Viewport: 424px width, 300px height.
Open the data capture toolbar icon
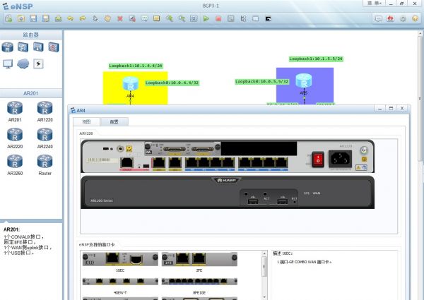pyautogui.click(x=230, y=18)
